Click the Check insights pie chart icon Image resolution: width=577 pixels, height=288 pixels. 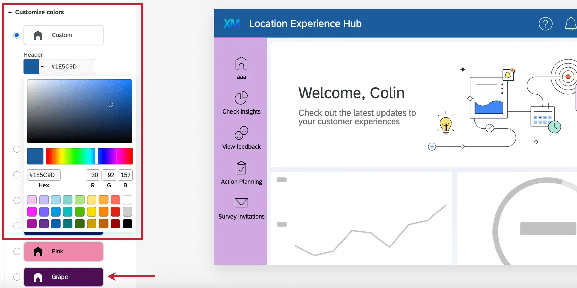[x=241, y=98]
